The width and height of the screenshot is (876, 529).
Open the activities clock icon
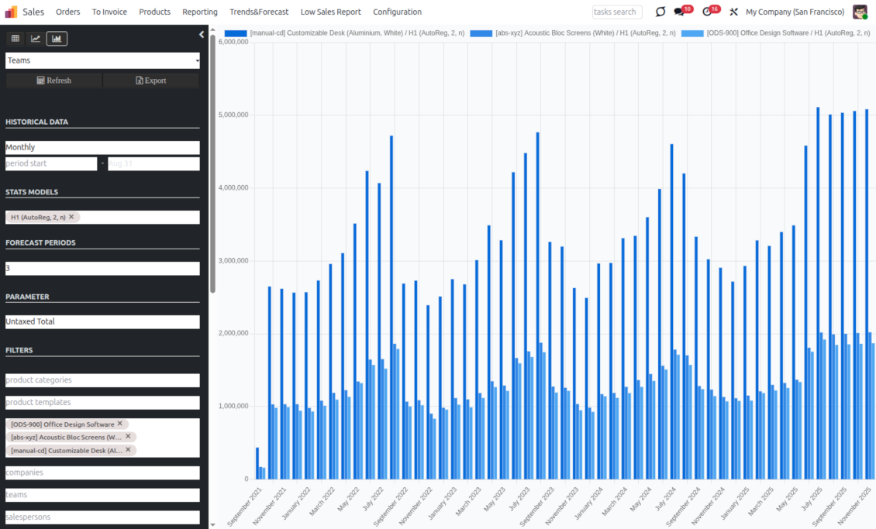coord(706,12)
